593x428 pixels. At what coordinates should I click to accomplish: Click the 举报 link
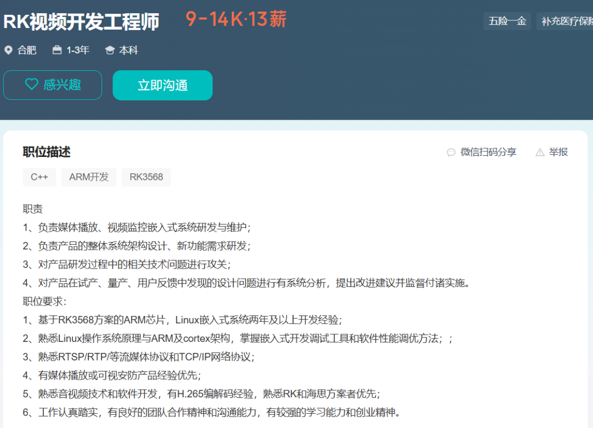[558, 152]
